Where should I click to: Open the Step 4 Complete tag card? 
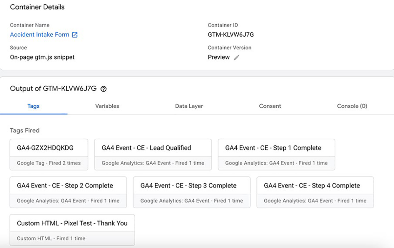[315, 192]
